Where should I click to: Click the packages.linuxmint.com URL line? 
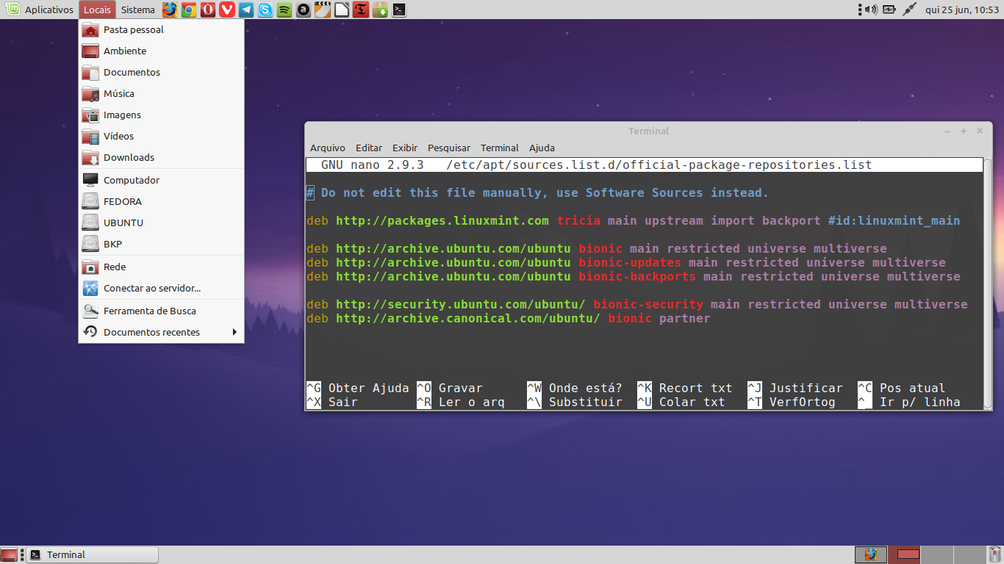tap(442, 221)
